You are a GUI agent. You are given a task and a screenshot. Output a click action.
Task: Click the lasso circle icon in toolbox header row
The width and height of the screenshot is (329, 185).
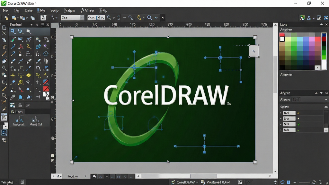[x=20, y=31]
